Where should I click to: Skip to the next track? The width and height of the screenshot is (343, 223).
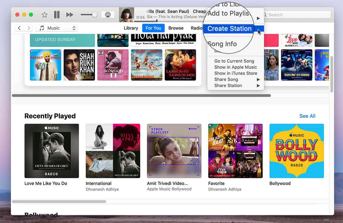click(70, 15)
